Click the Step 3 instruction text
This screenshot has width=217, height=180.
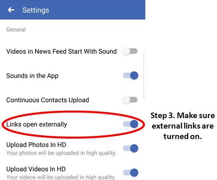point(183,126)
